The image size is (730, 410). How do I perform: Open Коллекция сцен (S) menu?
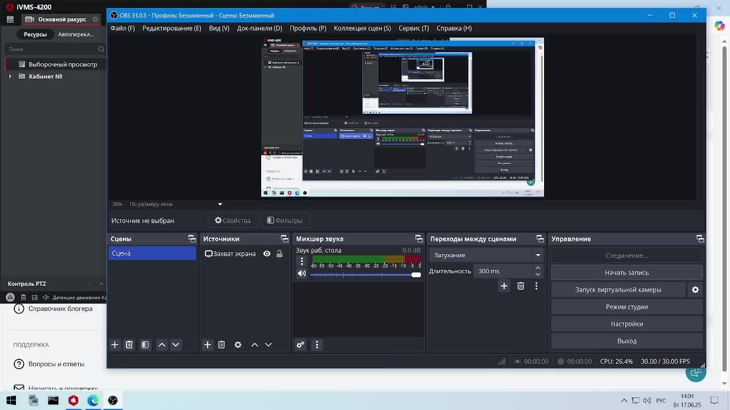362,28
